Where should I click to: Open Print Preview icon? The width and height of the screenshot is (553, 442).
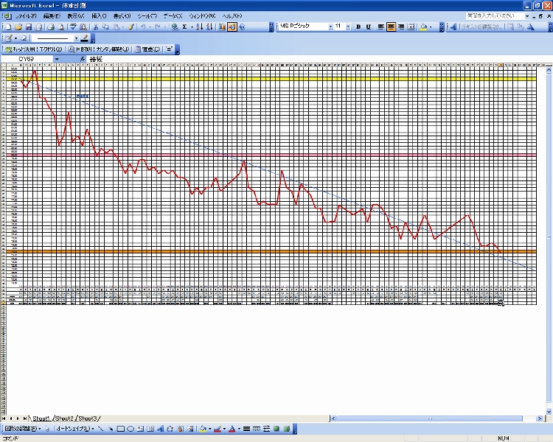[x=61, y=27]
